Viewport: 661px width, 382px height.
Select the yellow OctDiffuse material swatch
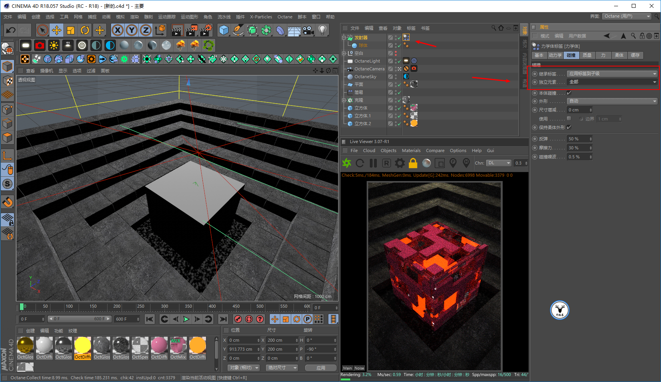pyautogui.click(x=82, y=348)
